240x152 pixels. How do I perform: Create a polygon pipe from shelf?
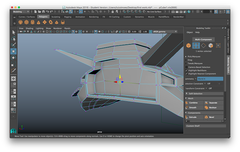pos(63,22)
